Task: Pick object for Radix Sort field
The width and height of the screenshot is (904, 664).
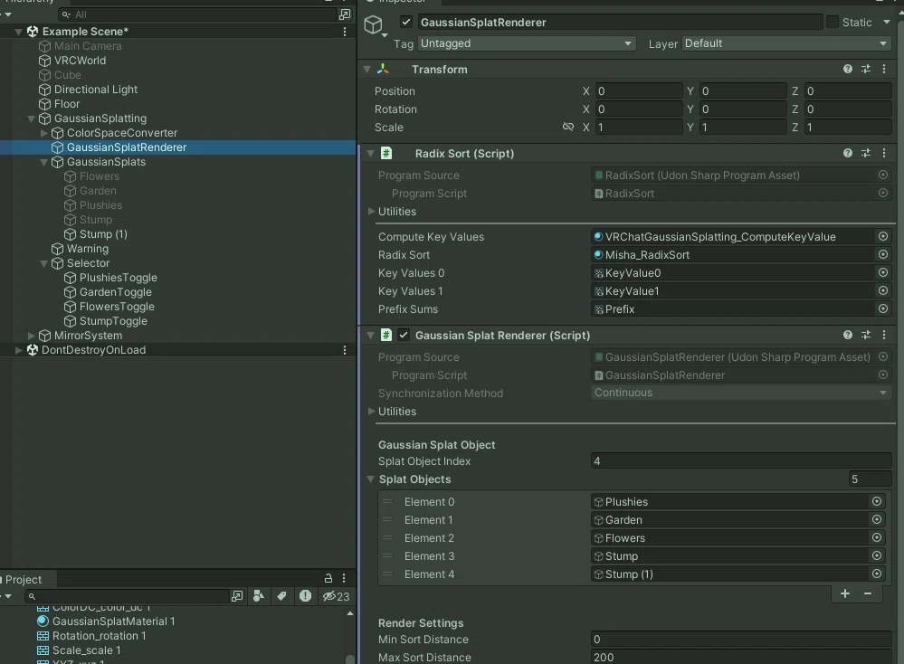Action: click(x=882, y=254)
